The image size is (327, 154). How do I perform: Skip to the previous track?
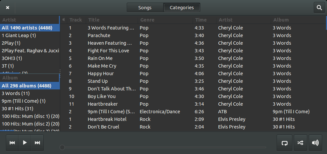[12, 143]
